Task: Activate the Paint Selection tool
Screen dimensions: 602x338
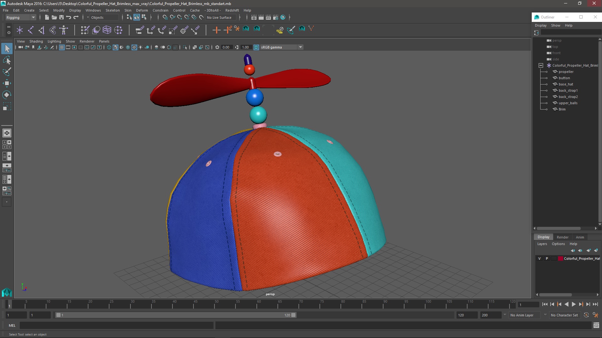Action: 7,72
